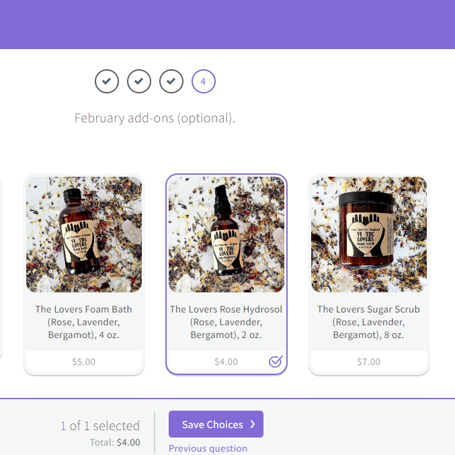The height and width of the screenshot is (455, 455).
Task: Select current step 4 indicator
Action: click(x=204, y=81)
